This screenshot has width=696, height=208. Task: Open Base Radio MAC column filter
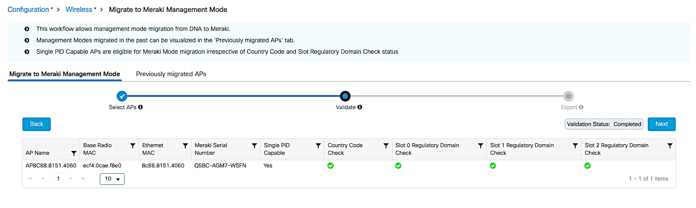[133, 146]
